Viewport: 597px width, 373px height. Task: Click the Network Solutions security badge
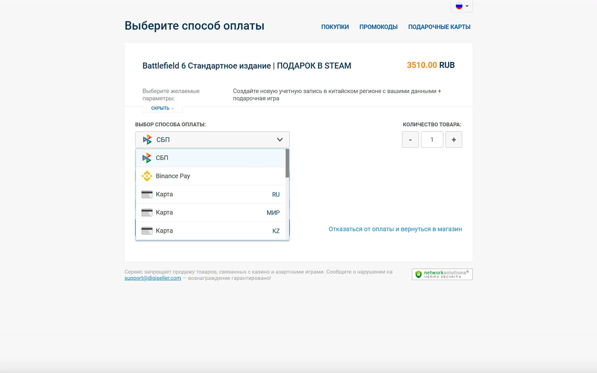pos(442,274)
